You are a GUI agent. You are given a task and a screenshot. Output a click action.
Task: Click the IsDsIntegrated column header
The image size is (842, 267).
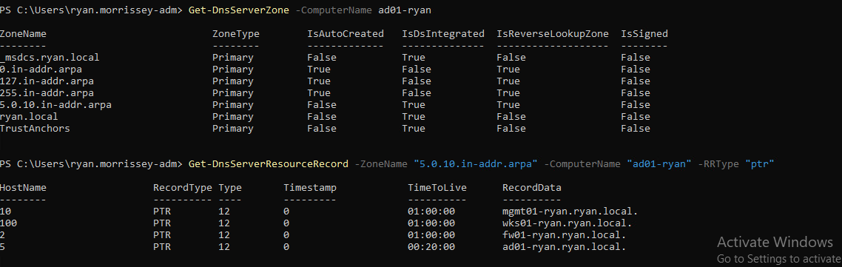click(x=443, y=34)
